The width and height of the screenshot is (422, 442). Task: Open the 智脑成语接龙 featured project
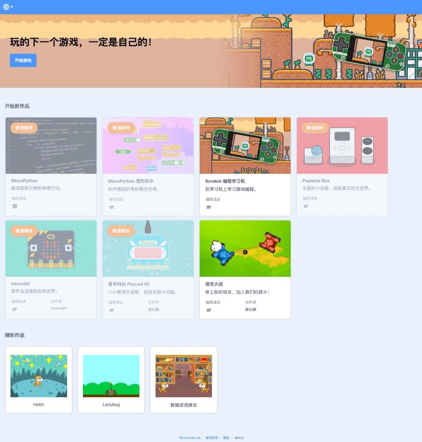(x=183, y=375)
